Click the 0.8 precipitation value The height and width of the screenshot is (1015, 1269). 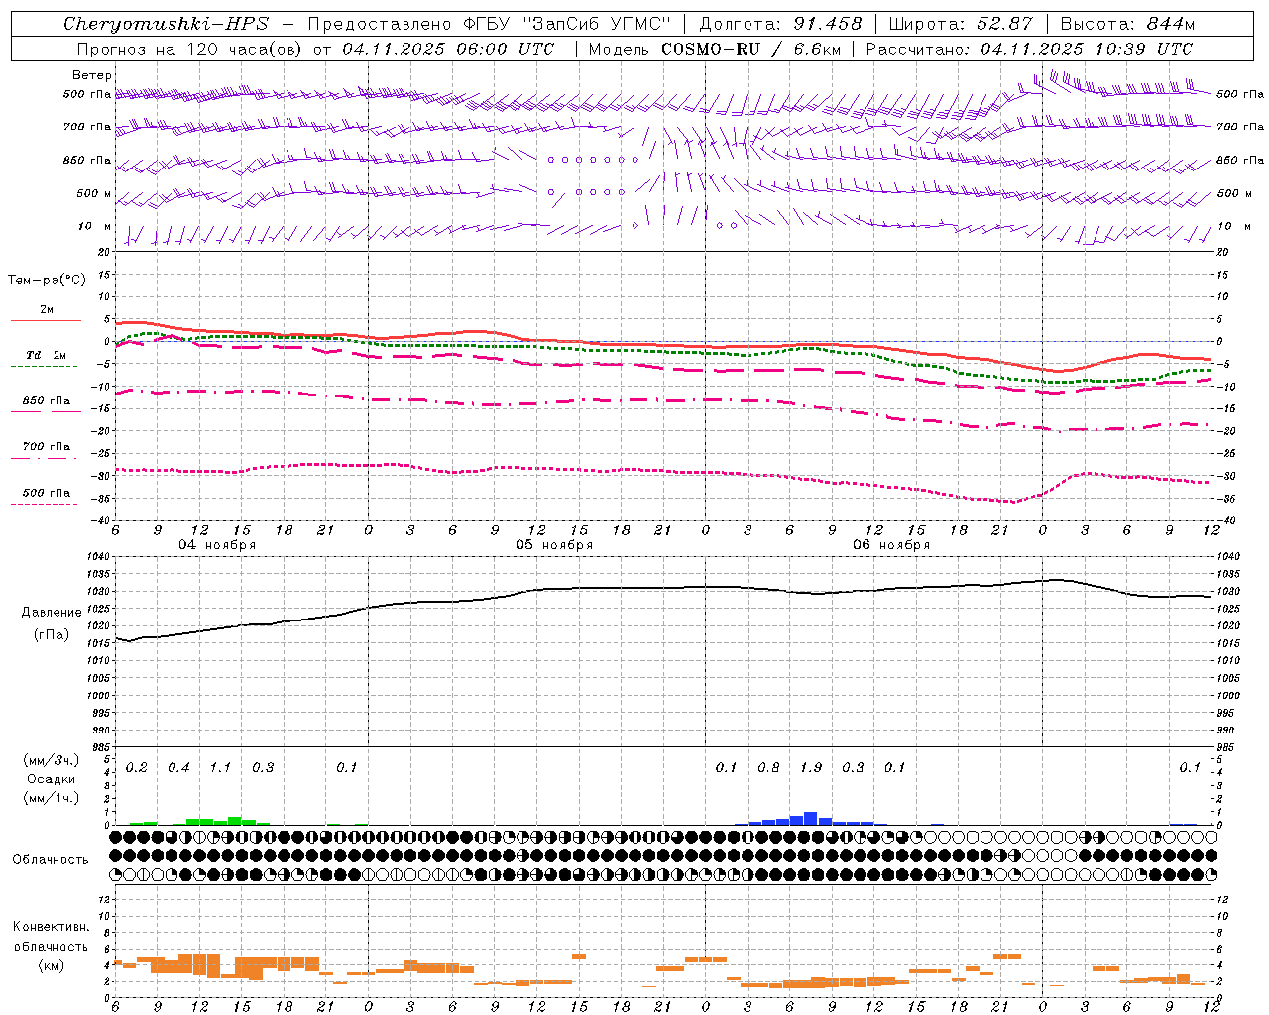tap(769, 768)
